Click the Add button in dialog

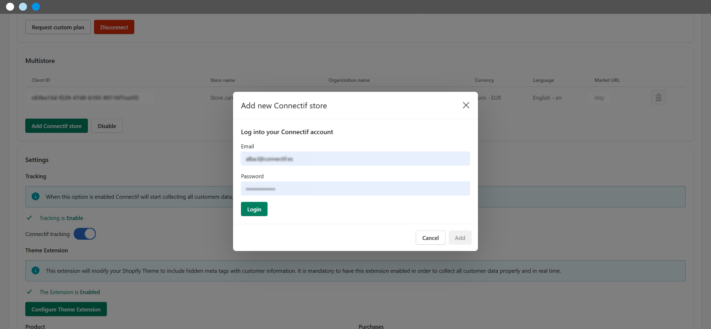pyautogui.click(x=460, y=238)
